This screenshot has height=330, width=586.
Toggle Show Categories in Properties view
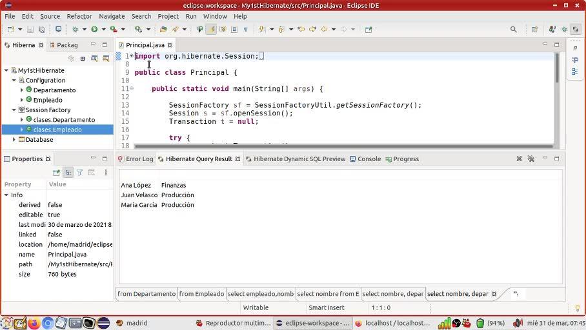click(x=68, y=173)
